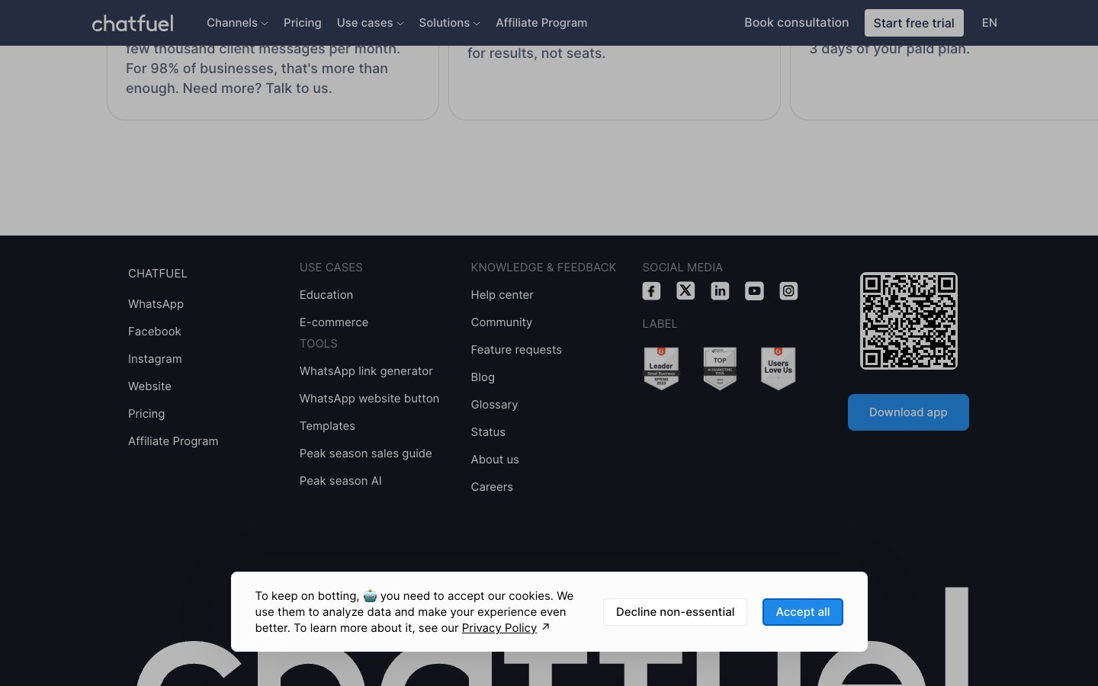Open the Use cases dropdown menu
The height and width of the screenshot is (686, 1098).
click(370, 23)
